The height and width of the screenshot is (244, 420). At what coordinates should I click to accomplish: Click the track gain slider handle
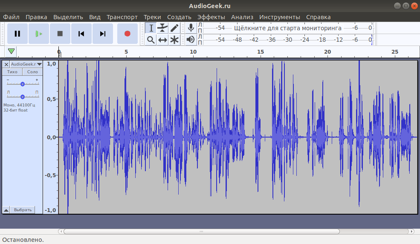tap(23, 84)
